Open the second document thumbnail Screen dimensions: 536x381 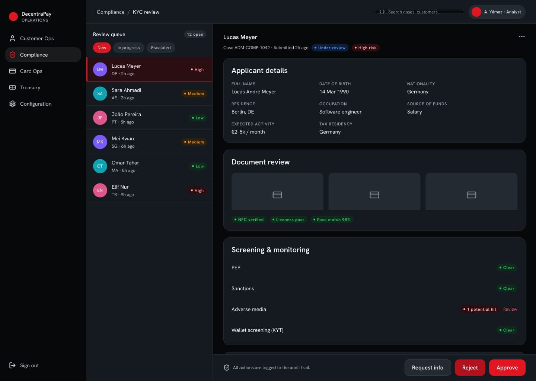[x=374, y=191]
